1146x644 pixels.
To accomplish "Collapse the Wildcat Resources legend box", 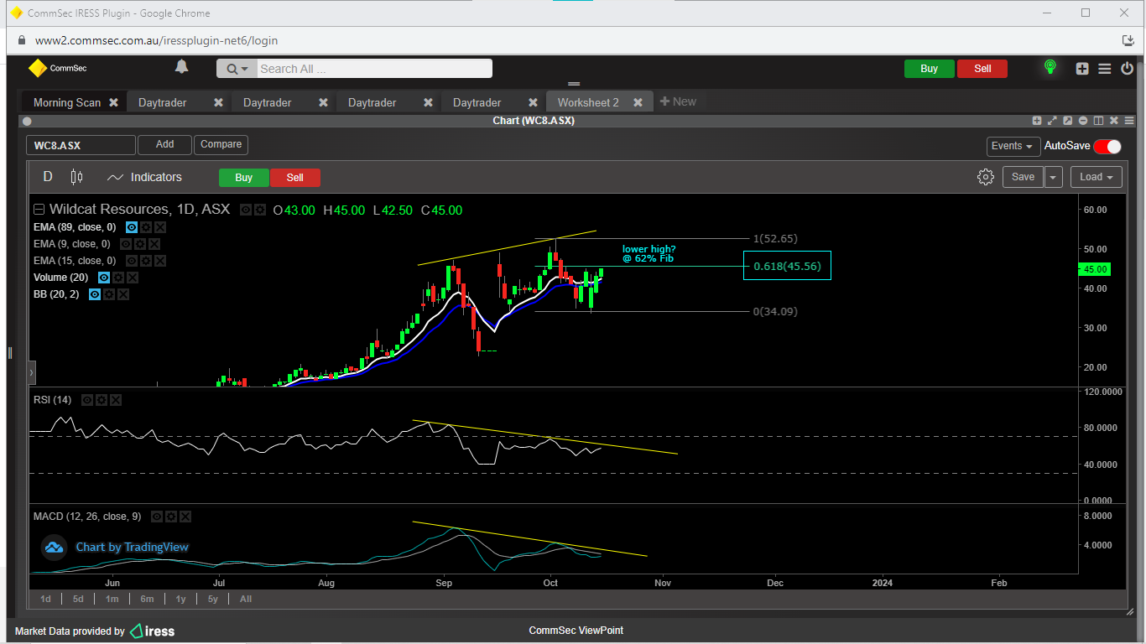I will pos(39,210).
